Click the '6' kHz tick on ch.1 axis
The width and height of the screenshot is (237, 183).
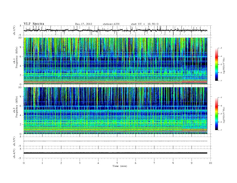pos(21,56)
